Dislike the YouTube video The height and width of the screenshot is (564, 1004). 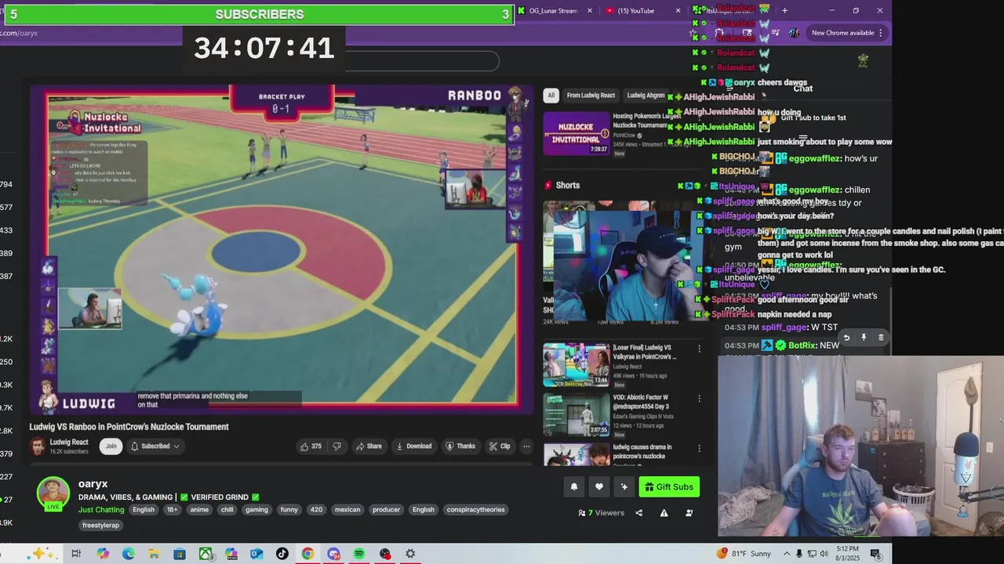(x=337, y=446)
